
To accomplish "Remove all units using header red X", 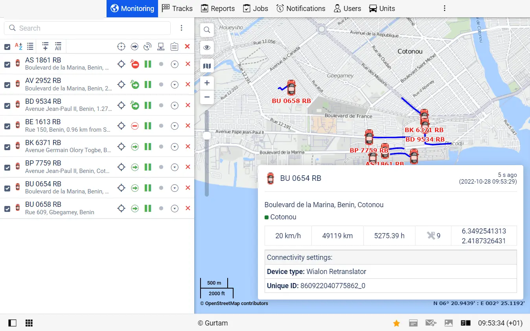I will pos(187,46).
